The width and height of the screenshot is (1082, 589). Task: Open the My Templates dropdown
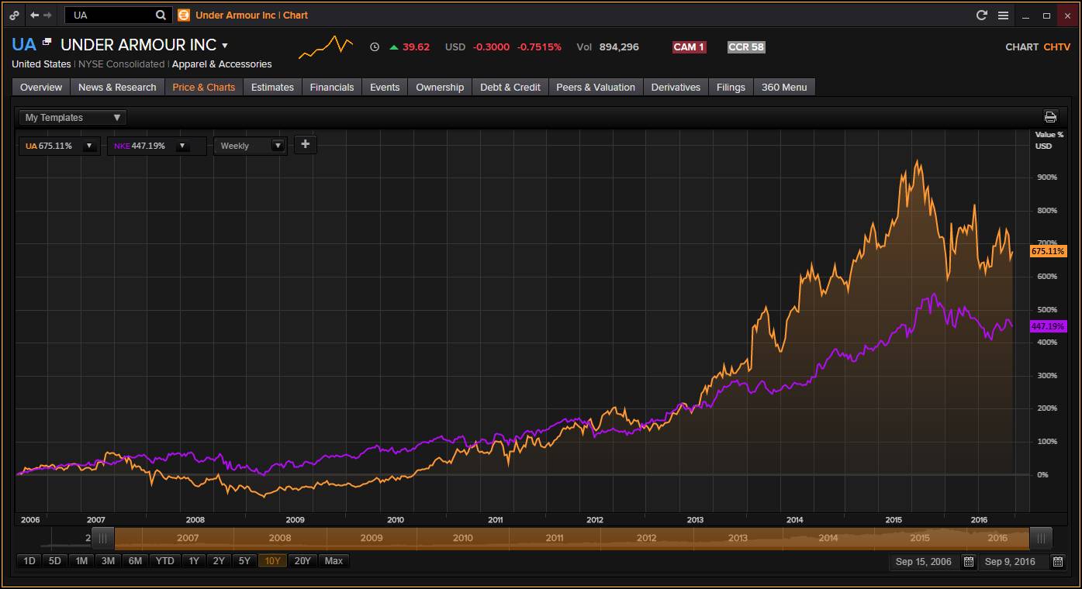click(x=73, y=118)
